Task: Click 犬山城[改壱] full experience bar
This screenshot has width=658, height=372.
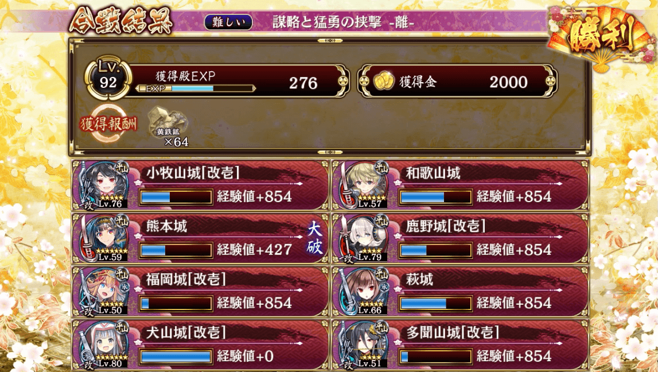Action: click(x=176, y=356)
